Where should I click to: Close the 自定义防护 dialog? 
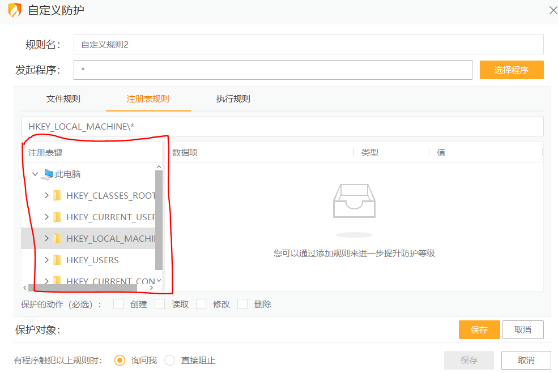coord(553,10)
